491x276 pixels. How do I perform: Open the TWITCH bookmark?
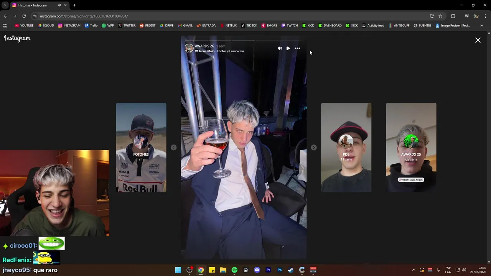[290, 25]
